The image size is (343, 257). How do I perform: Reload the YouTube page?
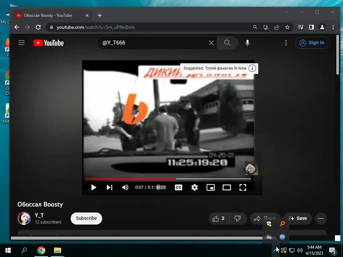point(38,27)
